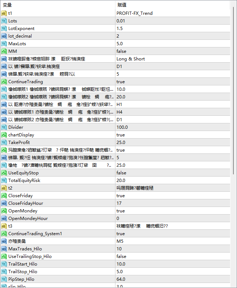
Task: Select the OpenMondeyHour value 0
Action: pos(118,219)
